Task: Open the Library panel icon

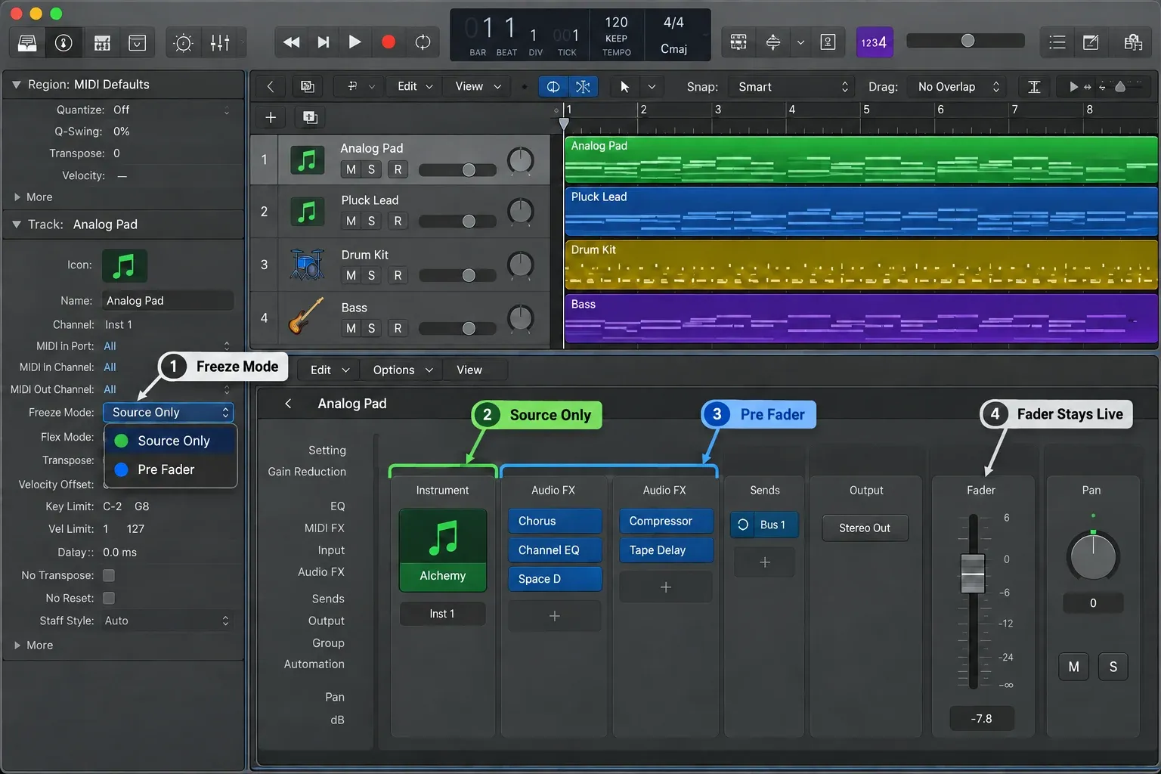Action: (x=27, y=42)
